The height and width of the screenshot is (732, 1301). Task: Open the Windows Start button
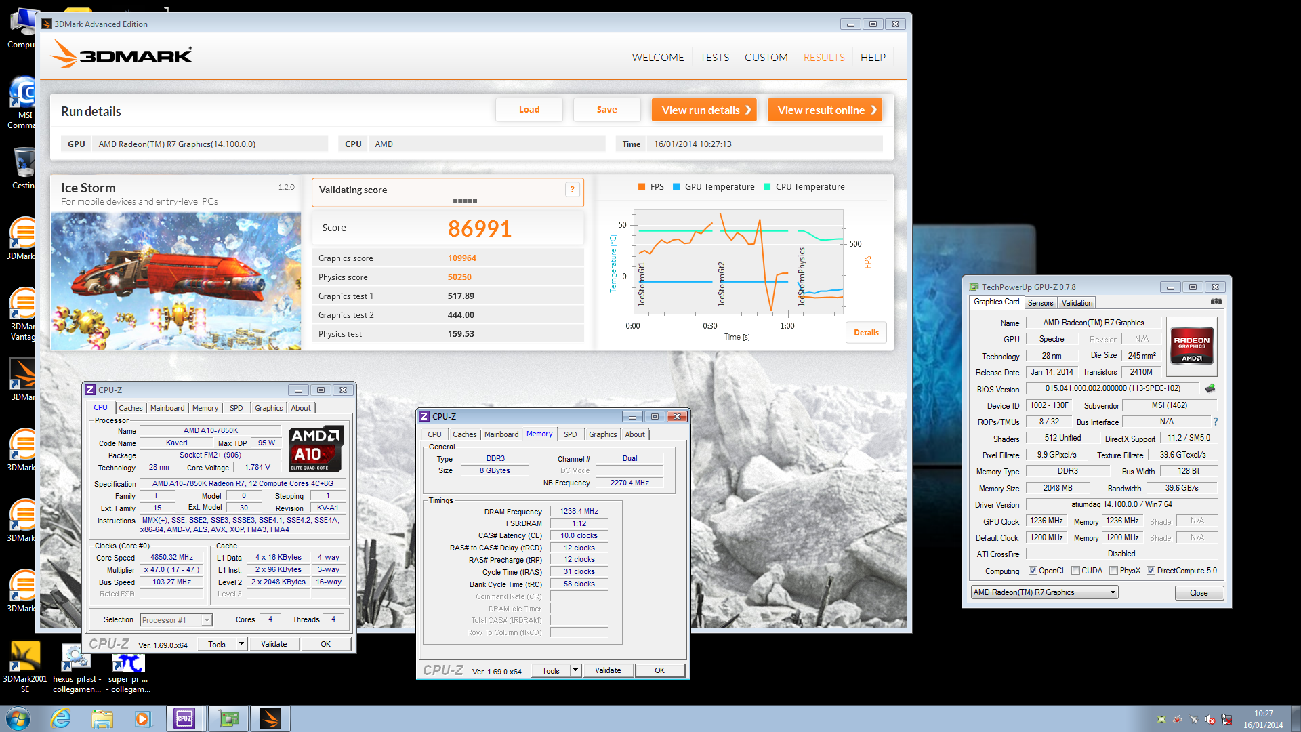point(18,718)
